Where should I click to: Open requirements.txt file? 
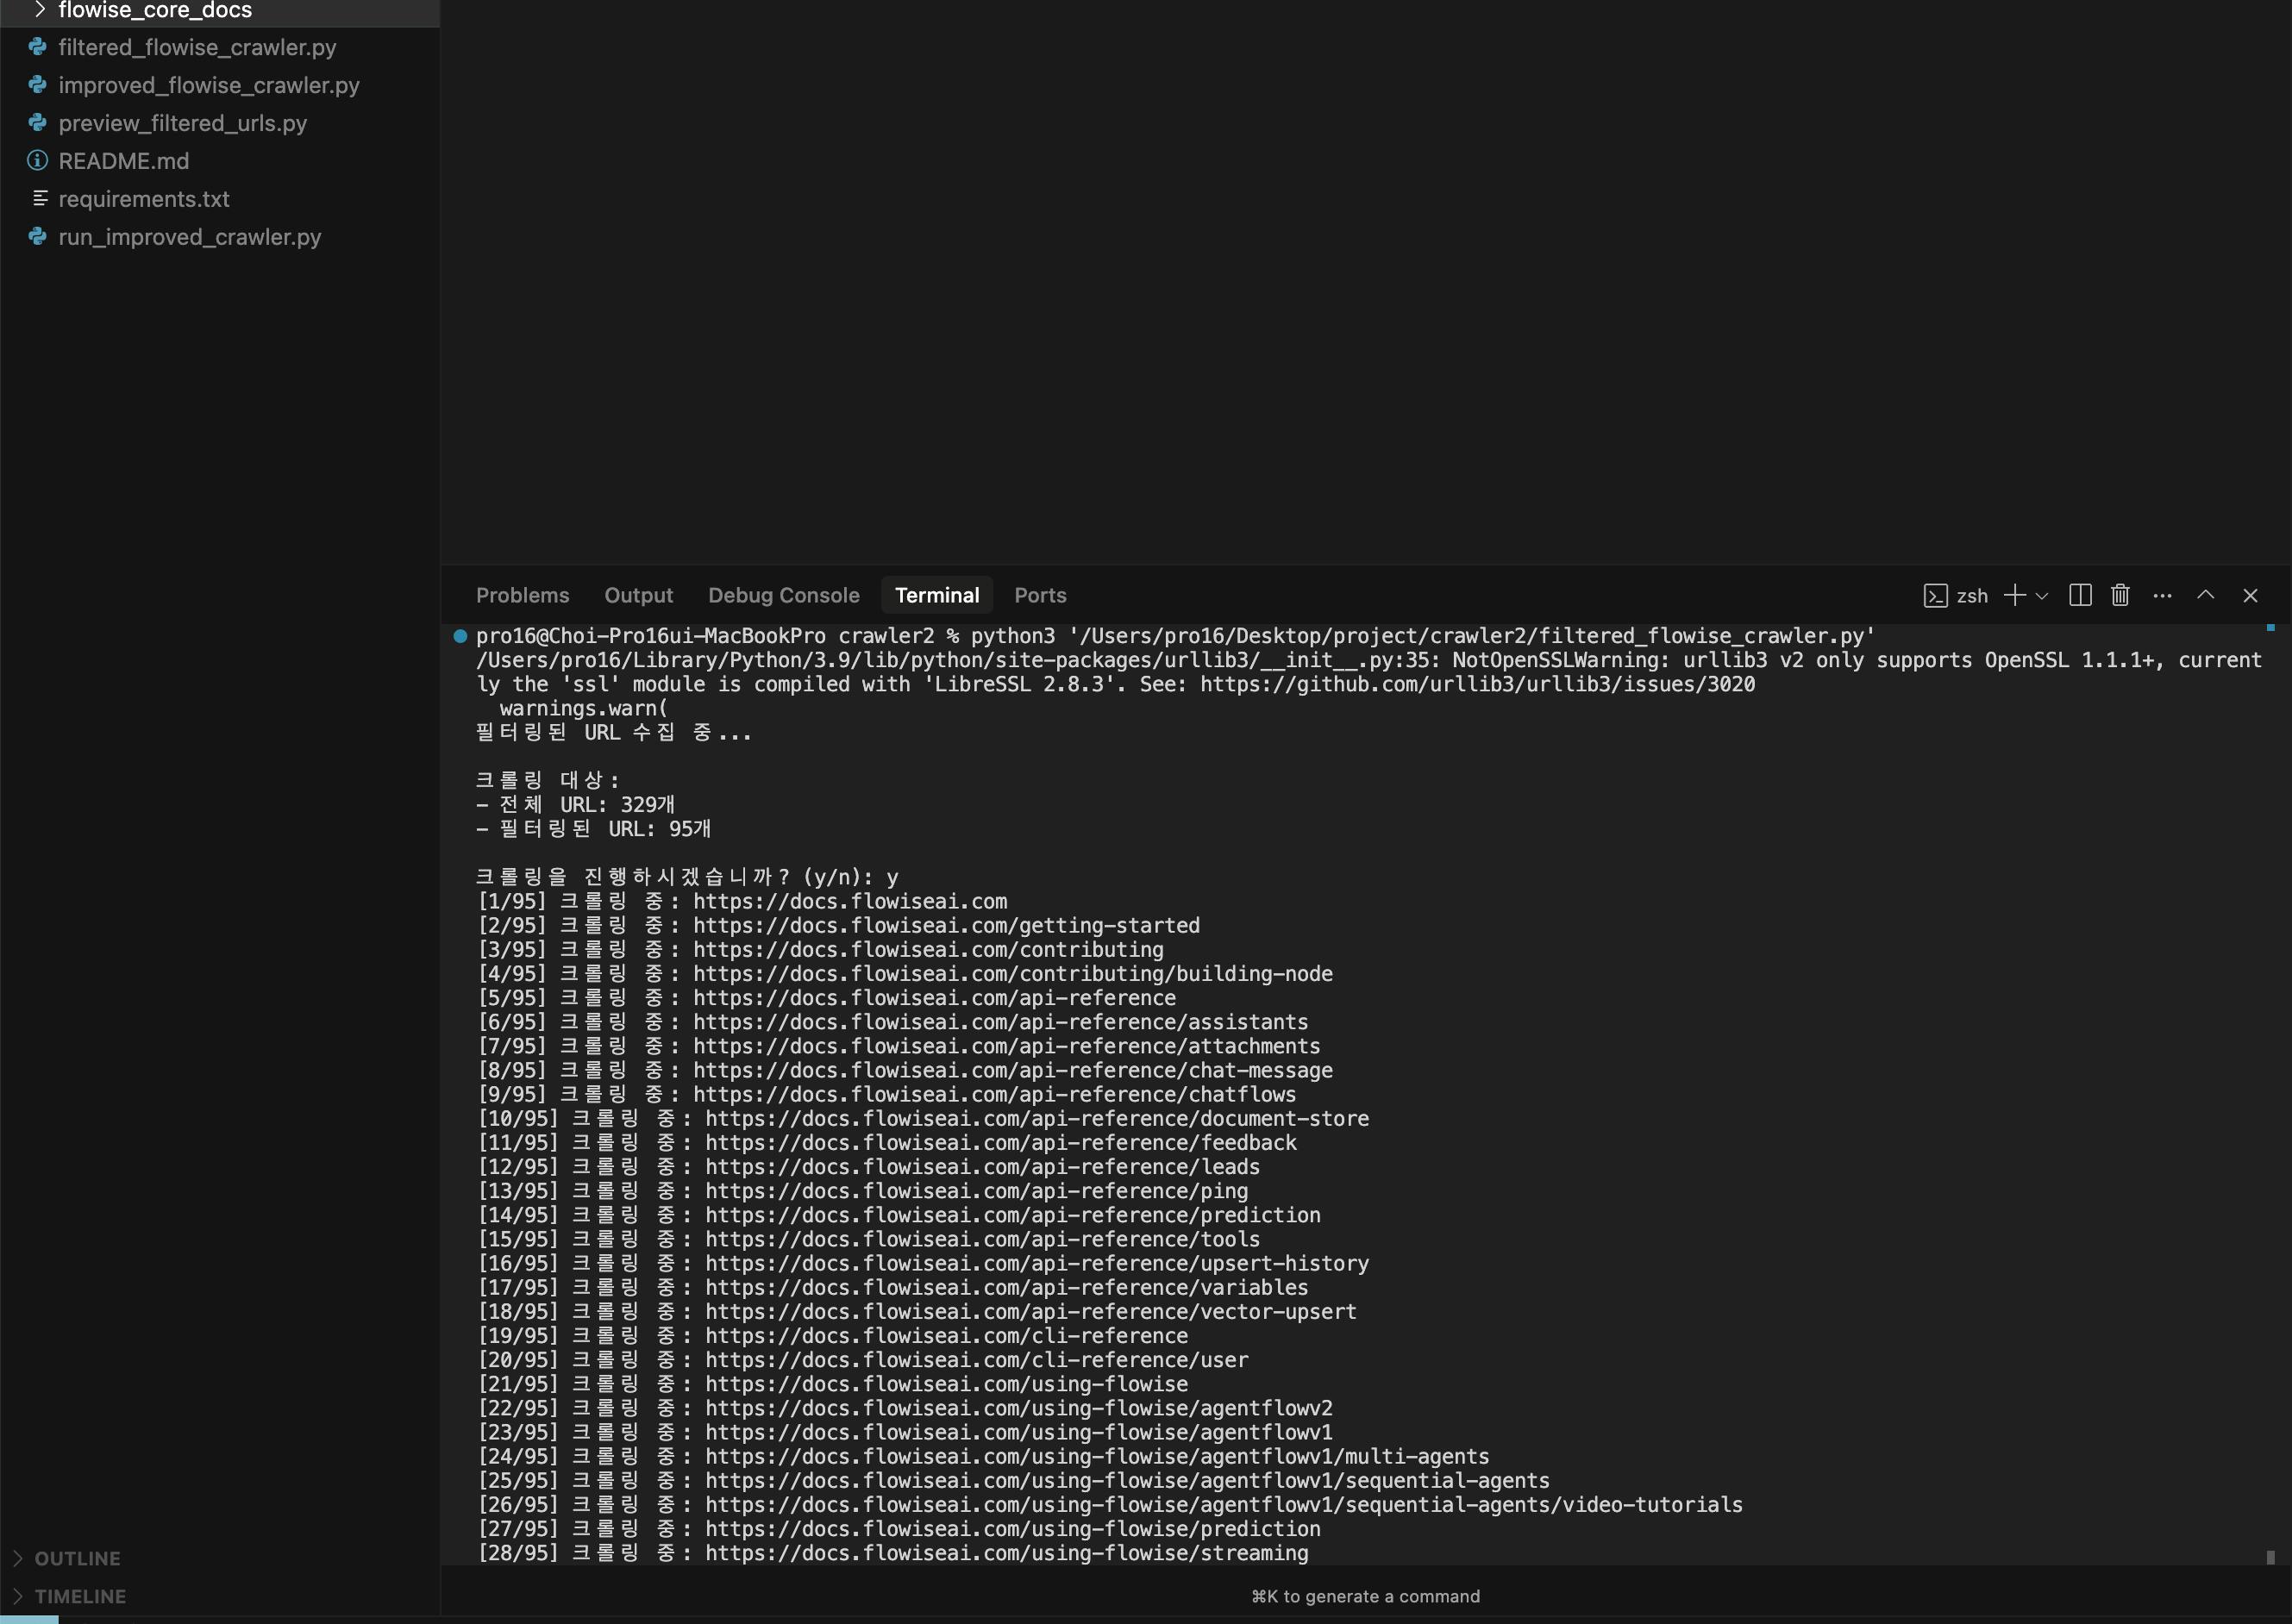tap(143, 199)
